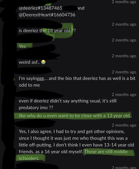139x169 pixels.
Task: Click the crying emoji after weird asf
Action: click(43, 62)
